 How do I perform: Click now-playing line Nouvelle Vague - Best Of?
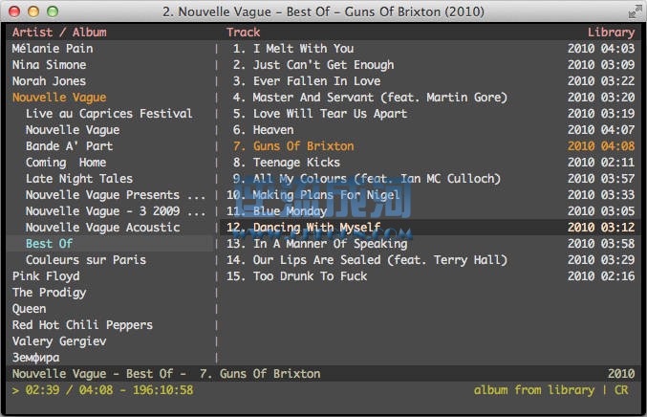coord(166,374)
